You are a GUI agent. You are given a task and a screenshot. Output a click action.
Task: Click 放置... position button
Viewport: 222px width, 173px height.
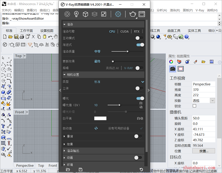point(204,151)
